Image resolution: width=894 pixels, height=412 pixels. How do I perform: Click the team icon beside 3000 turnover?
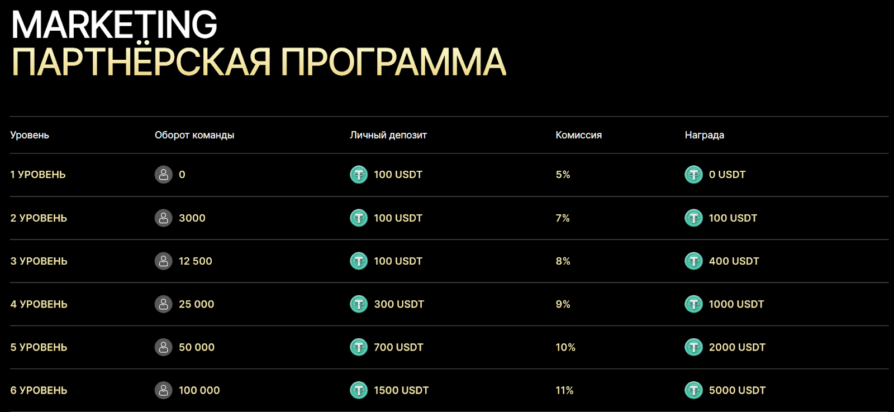coord(163,218)
